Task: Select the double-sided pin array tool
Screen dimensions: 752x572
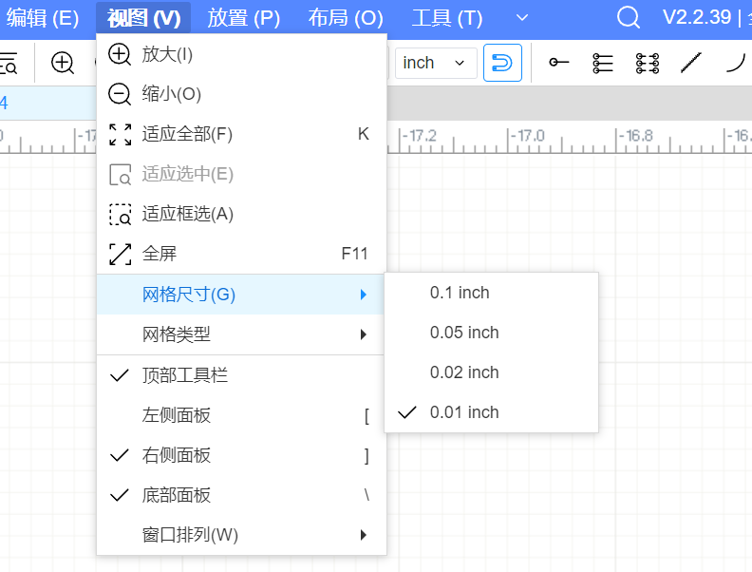Action: (647, 63)
